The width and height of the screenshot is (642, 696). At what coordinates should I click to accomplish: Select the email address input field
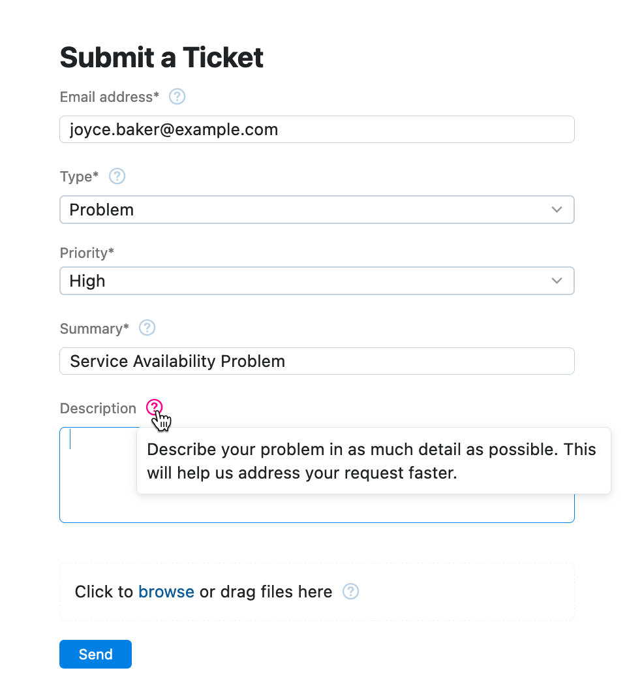click(317, 129)
